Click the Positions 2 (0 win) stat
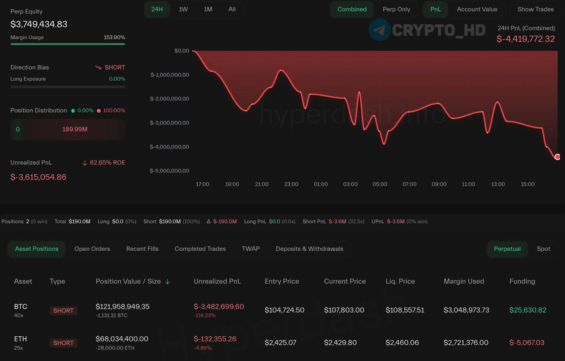 24,222
